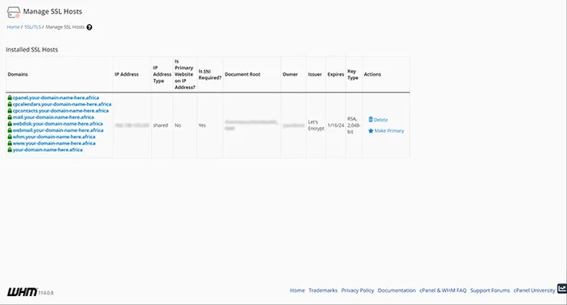This screenshot has width=567, height=305.
Task: Open webmail.your-domain-name-here.africa link
Action: pos(58,130)
